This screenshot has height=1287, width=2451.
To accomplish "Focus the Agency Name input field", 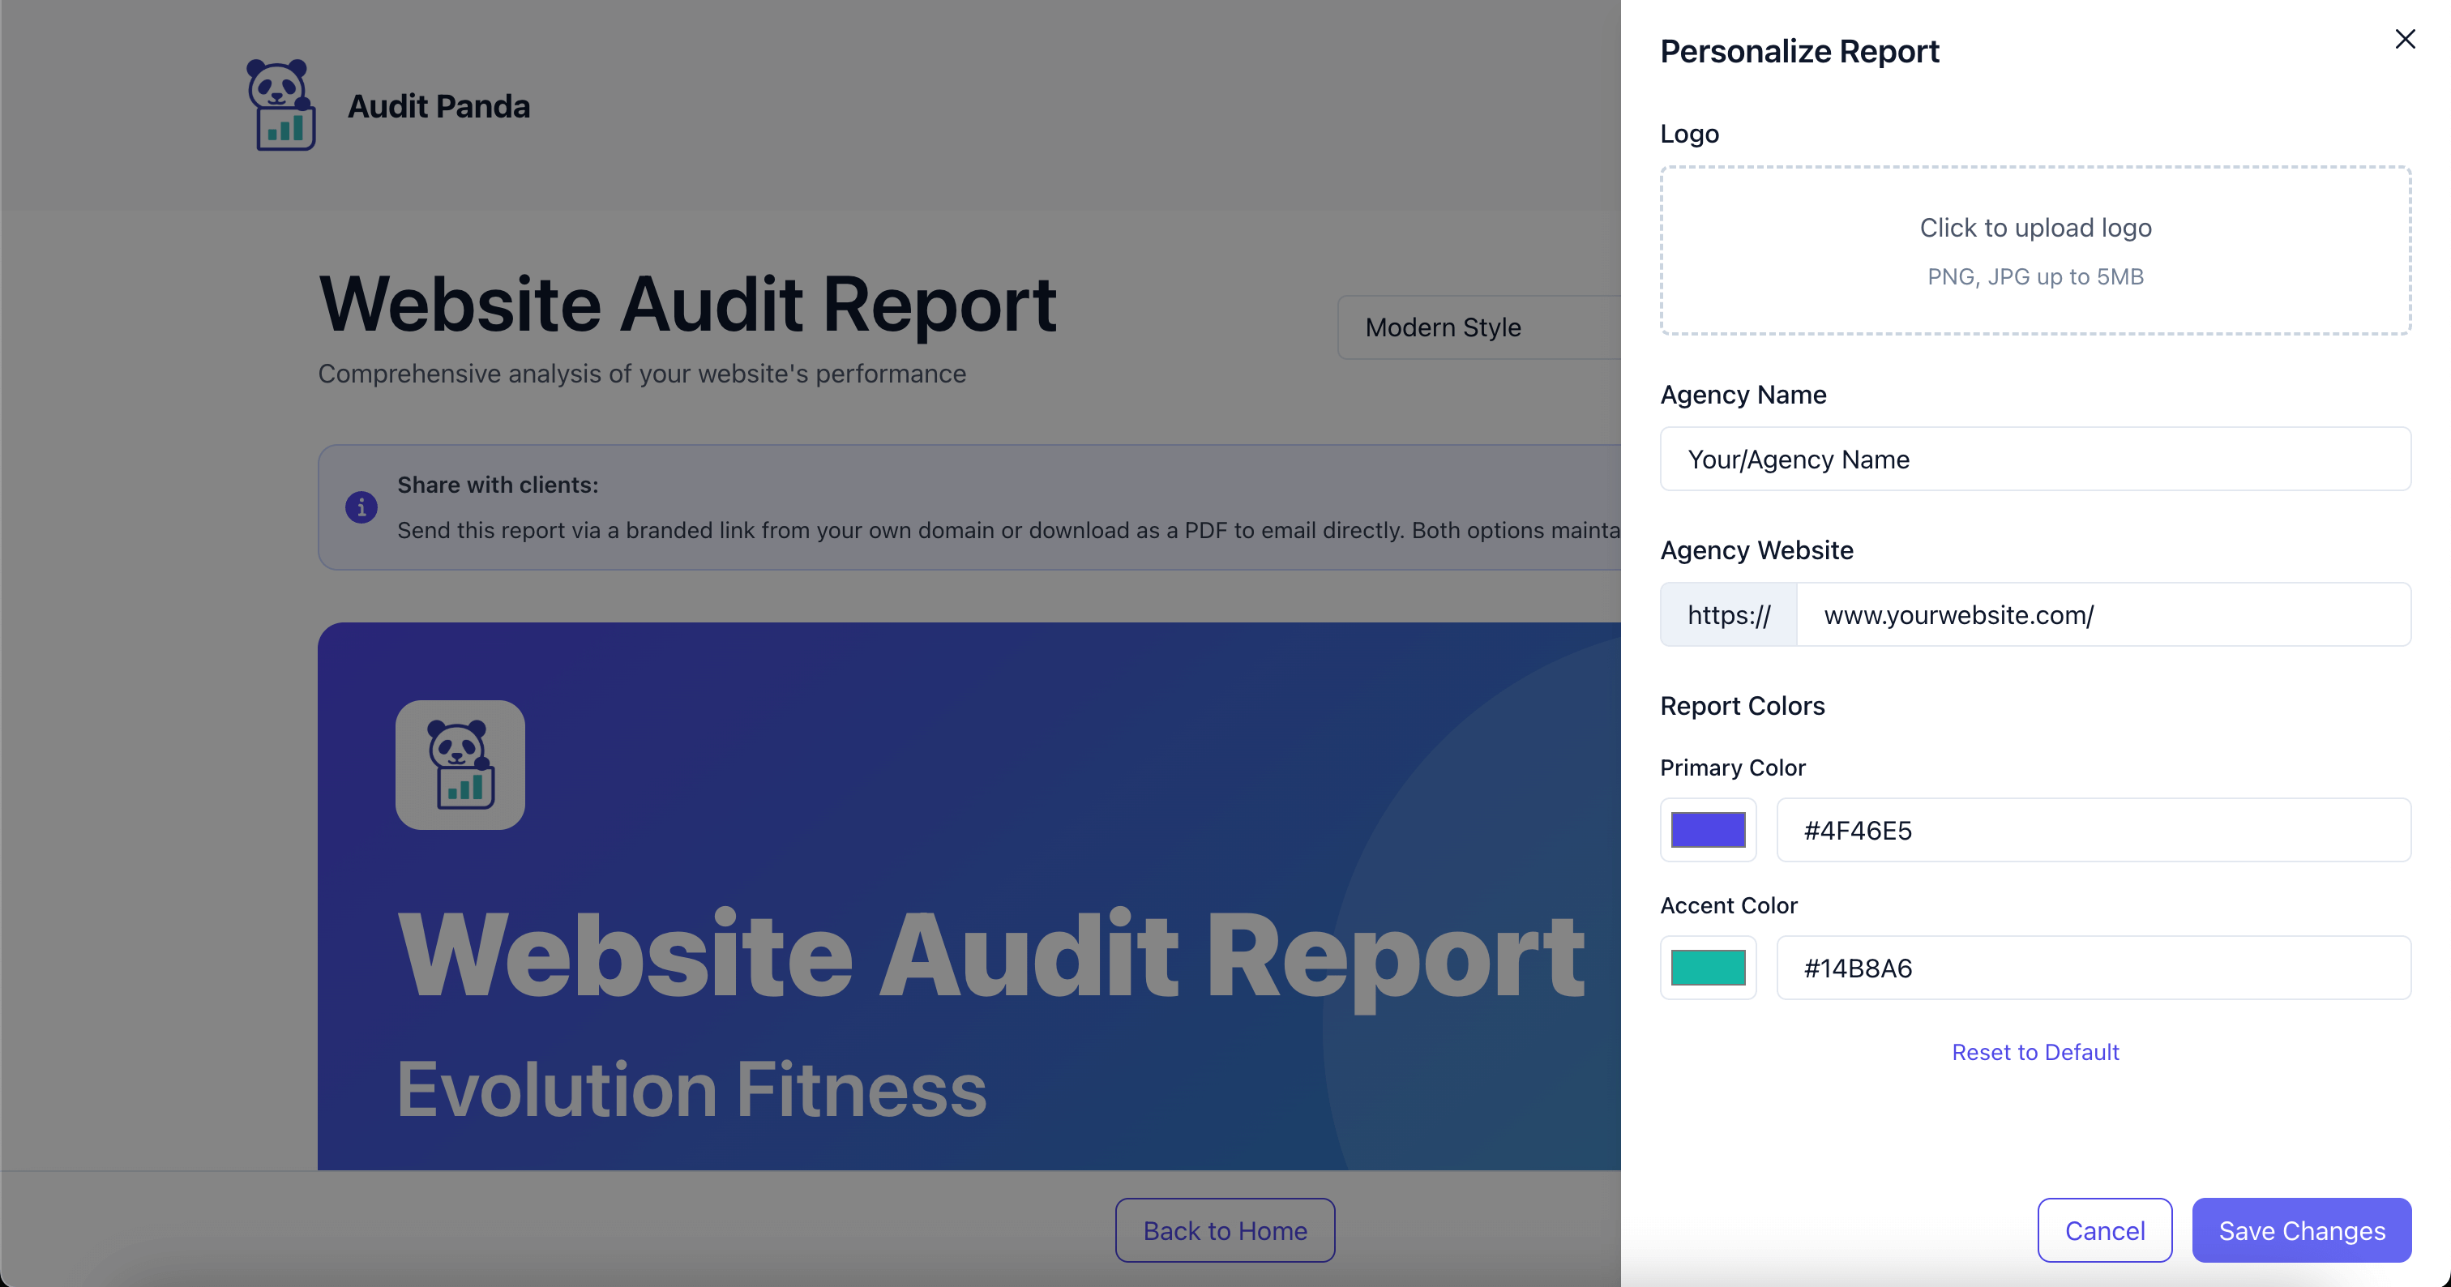I will click(2034, 460).
